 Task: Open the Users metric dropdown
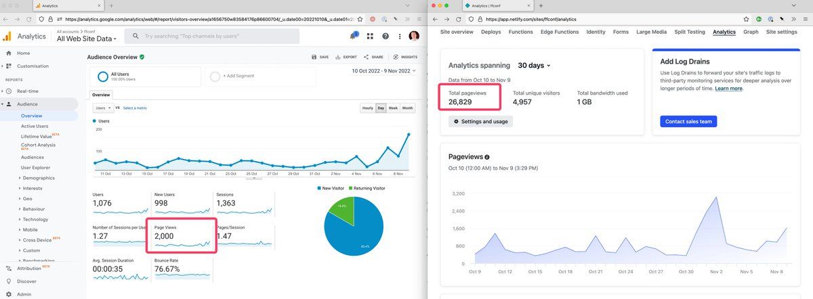pos(103,108)
